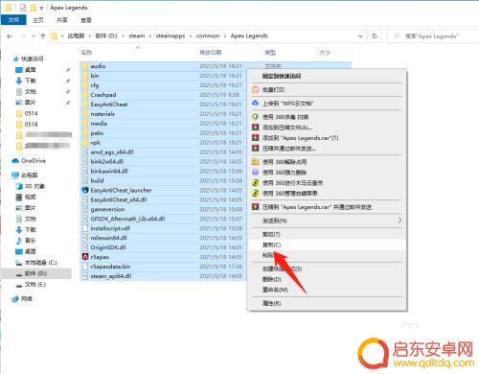Select the vpk folder

[x=96, y=143]
